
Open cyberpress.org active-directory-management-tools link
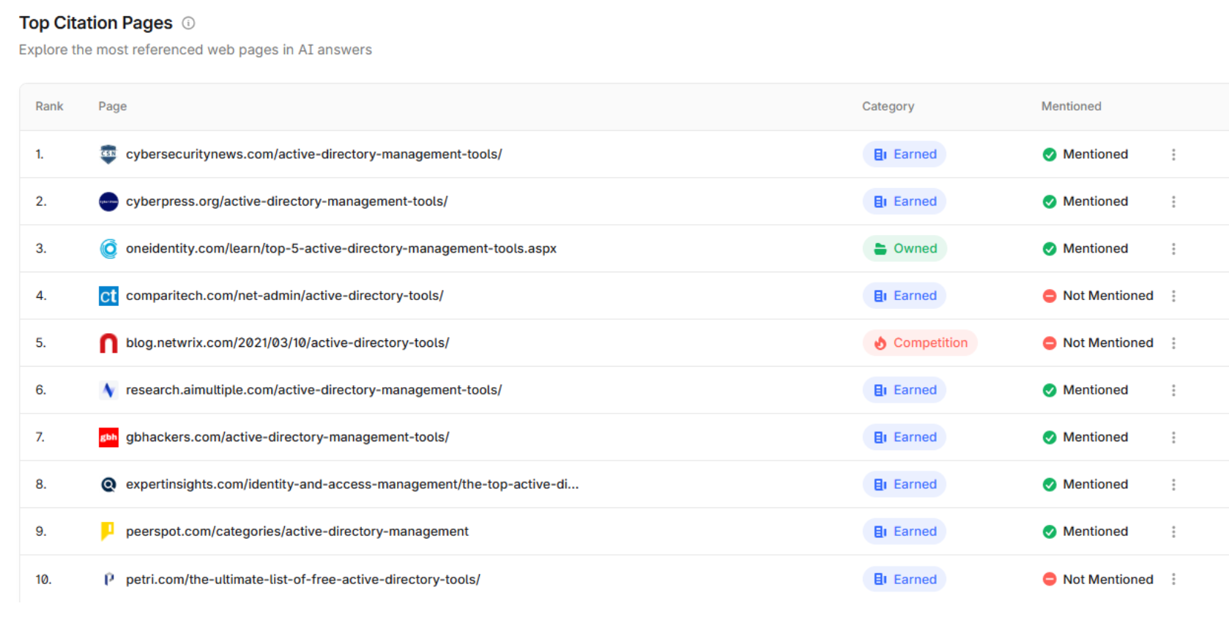click(286, 201)
